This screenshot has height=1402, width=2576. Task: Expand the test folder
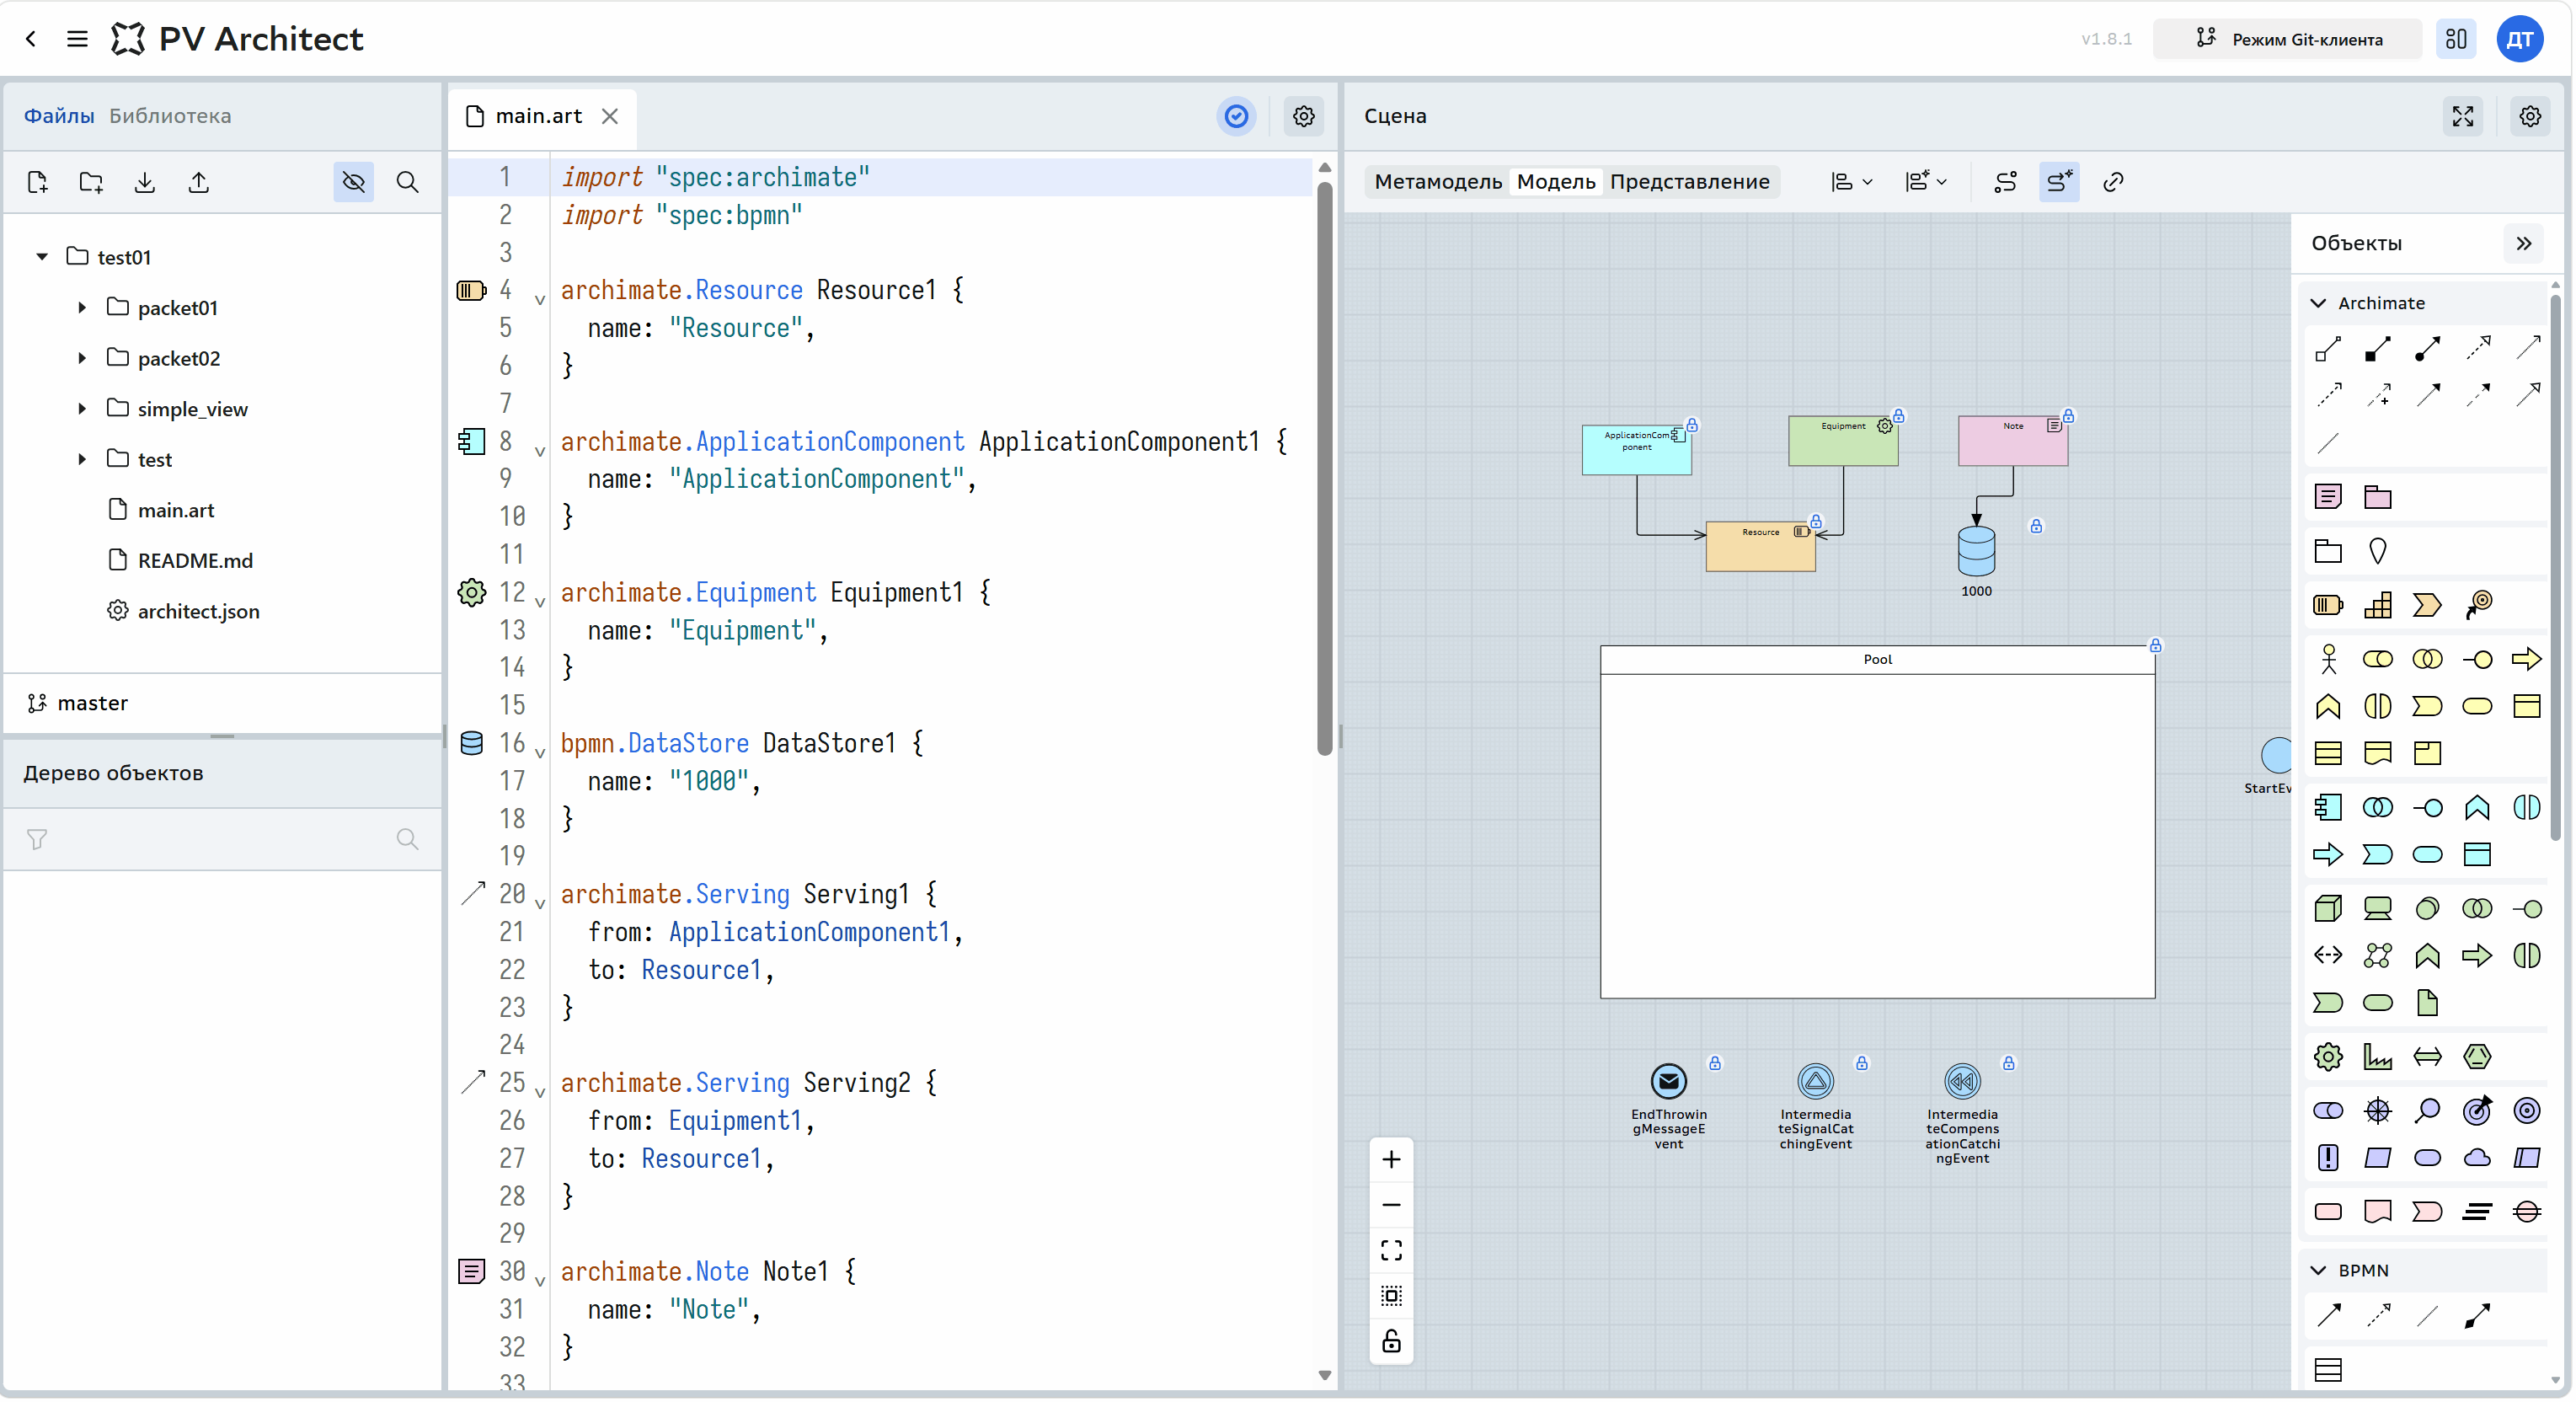click(82, 459)
